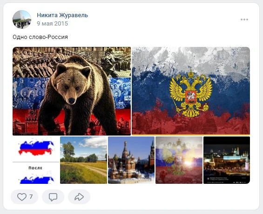The width and height of the screenshot is (263, 214).
Task: Open the Russia map flag thumbnail
Action: pos(36,160)
